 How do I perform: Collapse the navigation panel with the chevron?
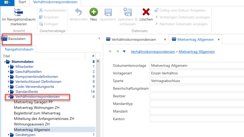pyautogui.click(x=99, y=38)
